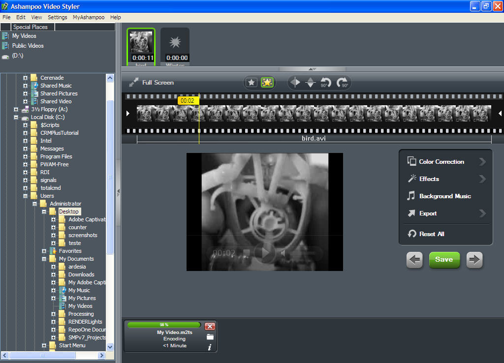Play the video in the preview
Viewport: 504px width, 363px height.
(265, 253)
